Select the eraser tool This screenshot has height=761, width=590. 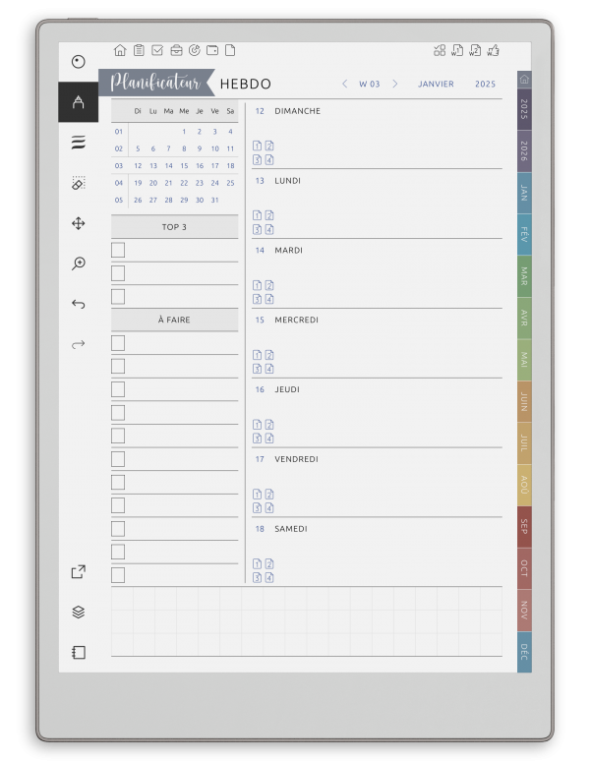click(x=78, y=183)
